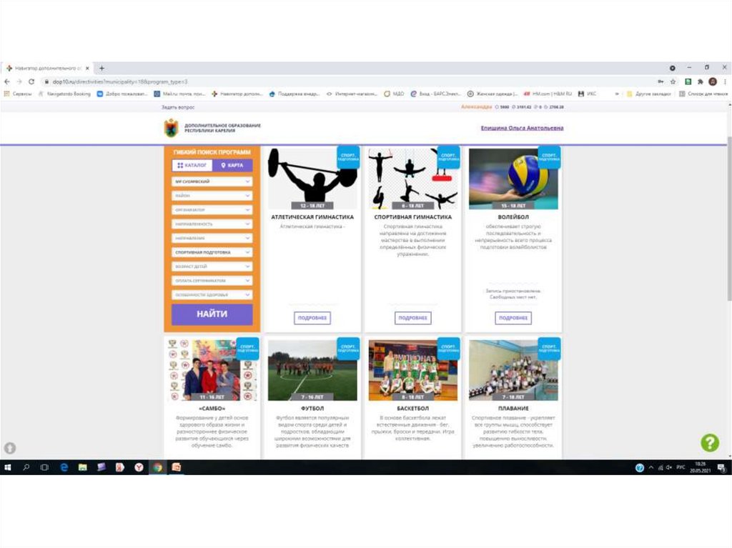
Task: Open the Сервисы apps bookmark
Action: click(18, 94)
